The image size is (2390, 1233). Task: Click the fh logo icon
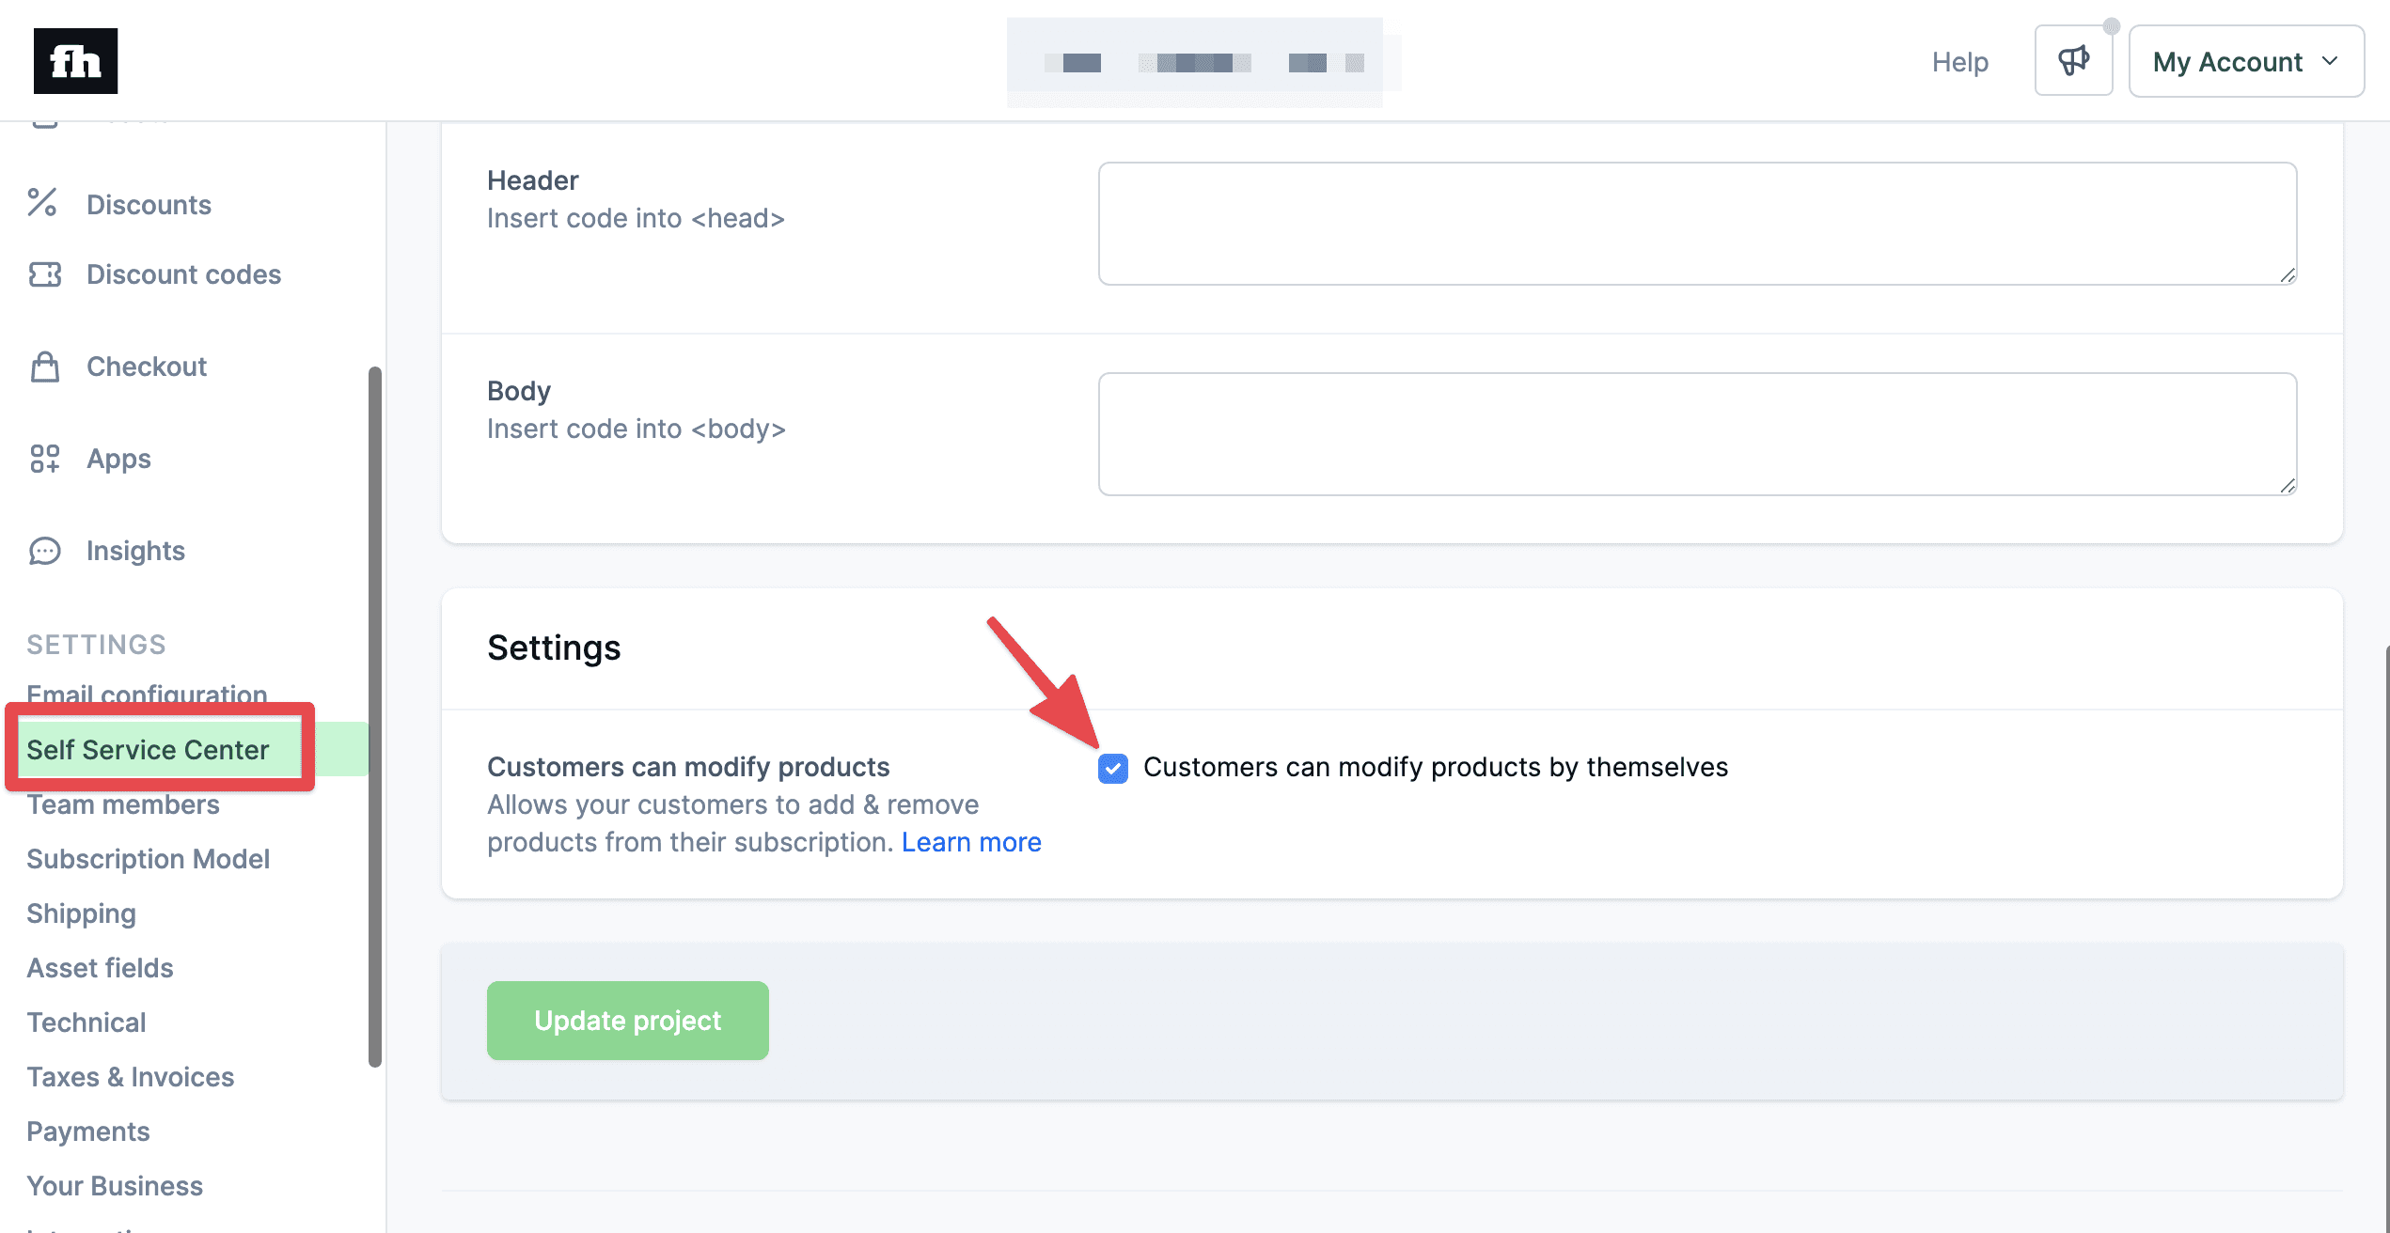click(75, 61)
